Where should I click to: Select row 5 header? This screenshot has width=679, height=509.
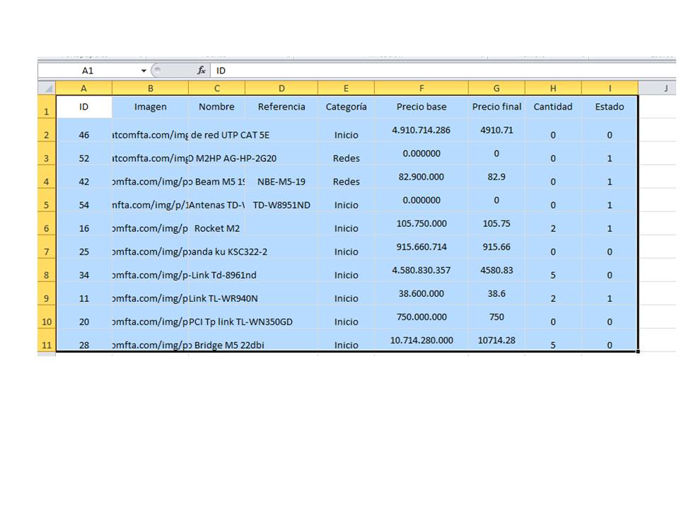[47, 200]
